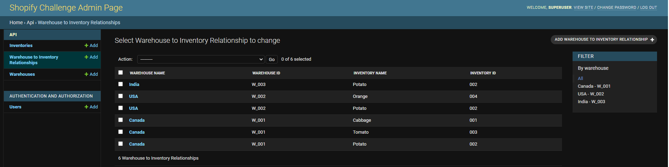Click the '0 of 6 selected' counter text
The image size is (669, 167).
(x=296, y=59)
